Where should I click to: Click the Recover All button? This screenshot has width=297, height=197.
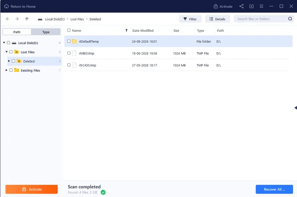[274, 189]
